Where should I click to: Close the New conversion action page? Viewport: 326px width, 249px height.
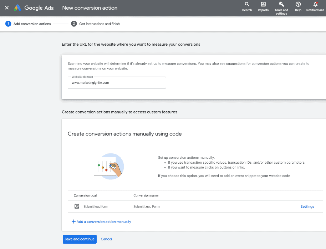tap(7, 8)
